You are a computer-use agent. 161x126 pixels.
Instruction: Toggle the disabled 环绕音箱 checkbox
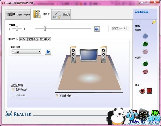click(13, 95)
